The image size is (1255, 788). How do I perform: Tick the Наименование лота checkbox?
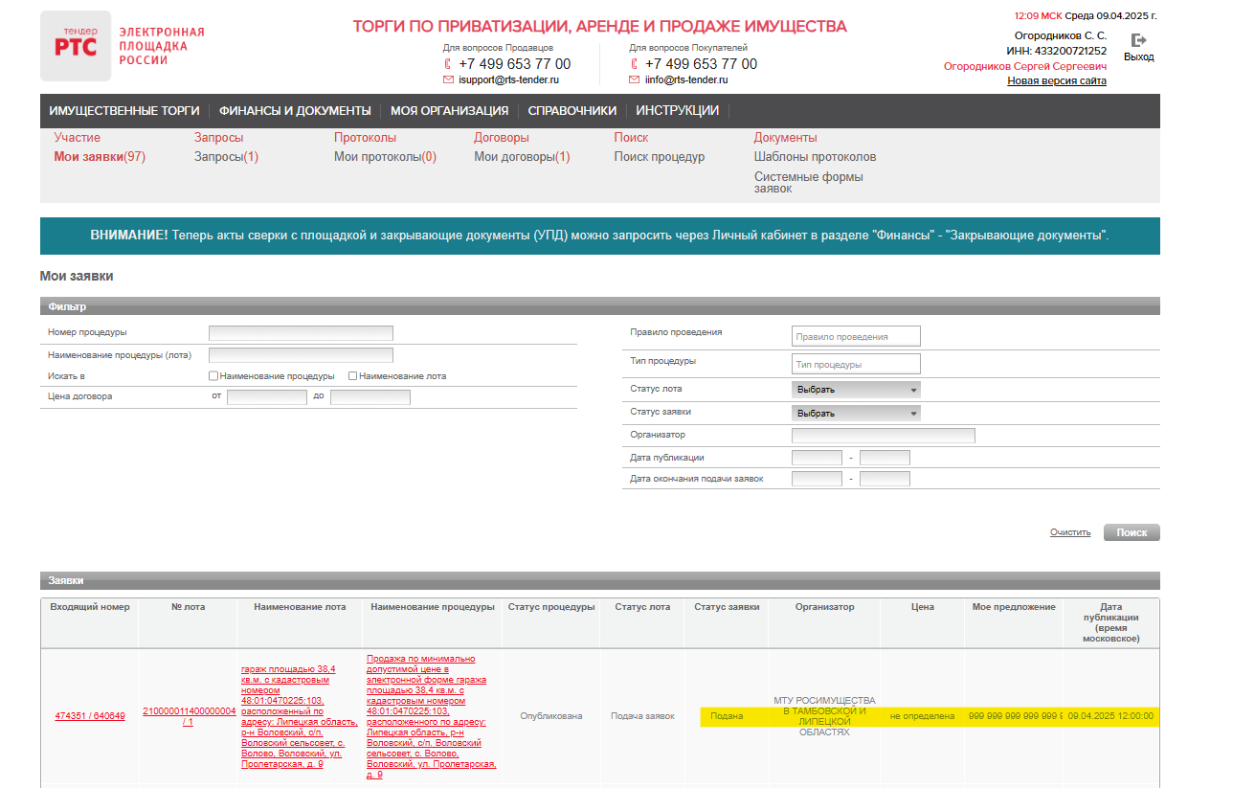pyautogui.click(x=353, y=376)
